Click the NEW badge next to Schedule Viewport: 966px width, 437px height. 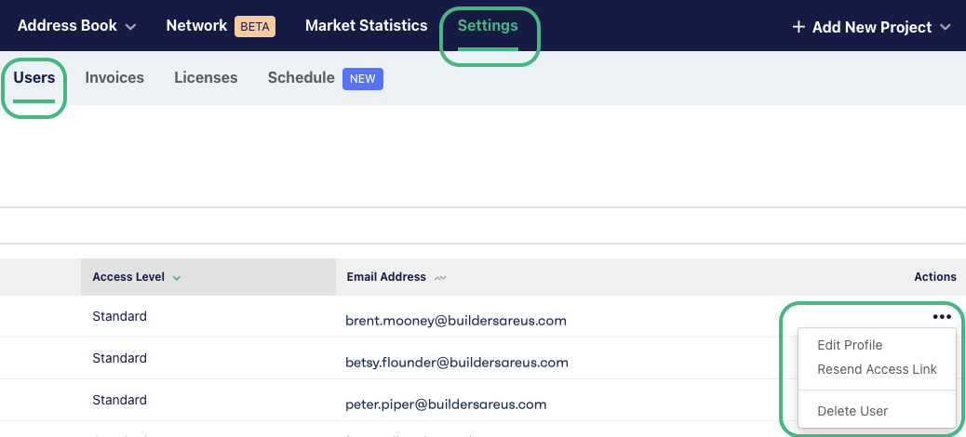click(363, 79)
